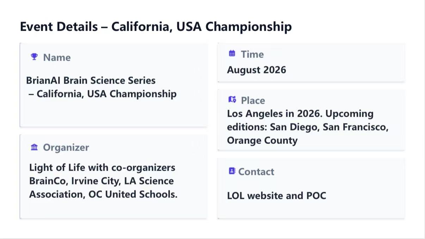The image size is (425, 239).
Task: Click the California, USA Championship name line
Action: [103, 94]
